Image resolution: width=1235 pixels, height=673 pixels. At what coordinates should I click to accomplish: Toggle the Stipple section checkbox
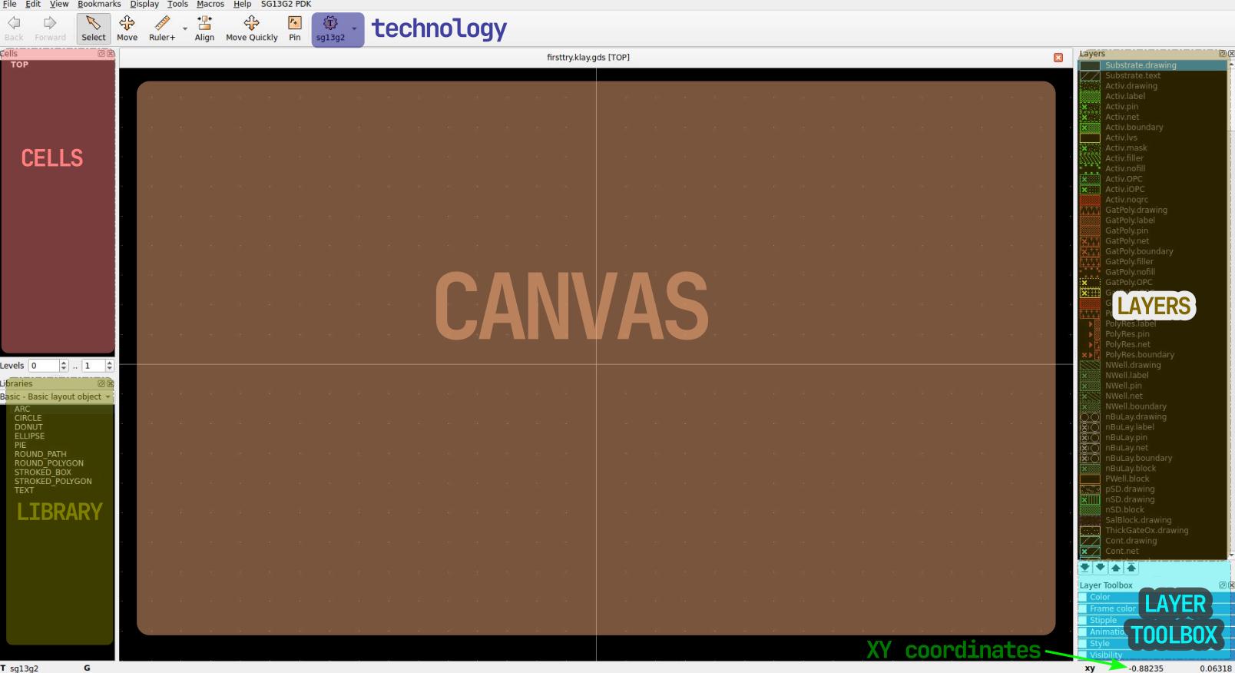coord(1083,620)
